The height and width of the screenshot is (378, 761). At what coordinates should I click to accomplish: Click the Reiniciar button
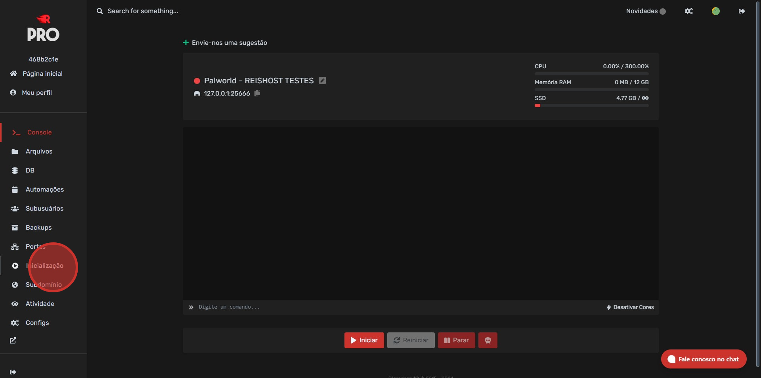[411, 340]
